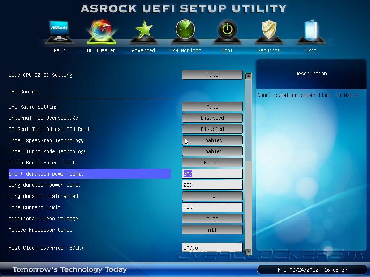The height and width of the screenshot is (277, 370).
Task: Select the OC Tweaker gauge icon
Action: [102, 32]
